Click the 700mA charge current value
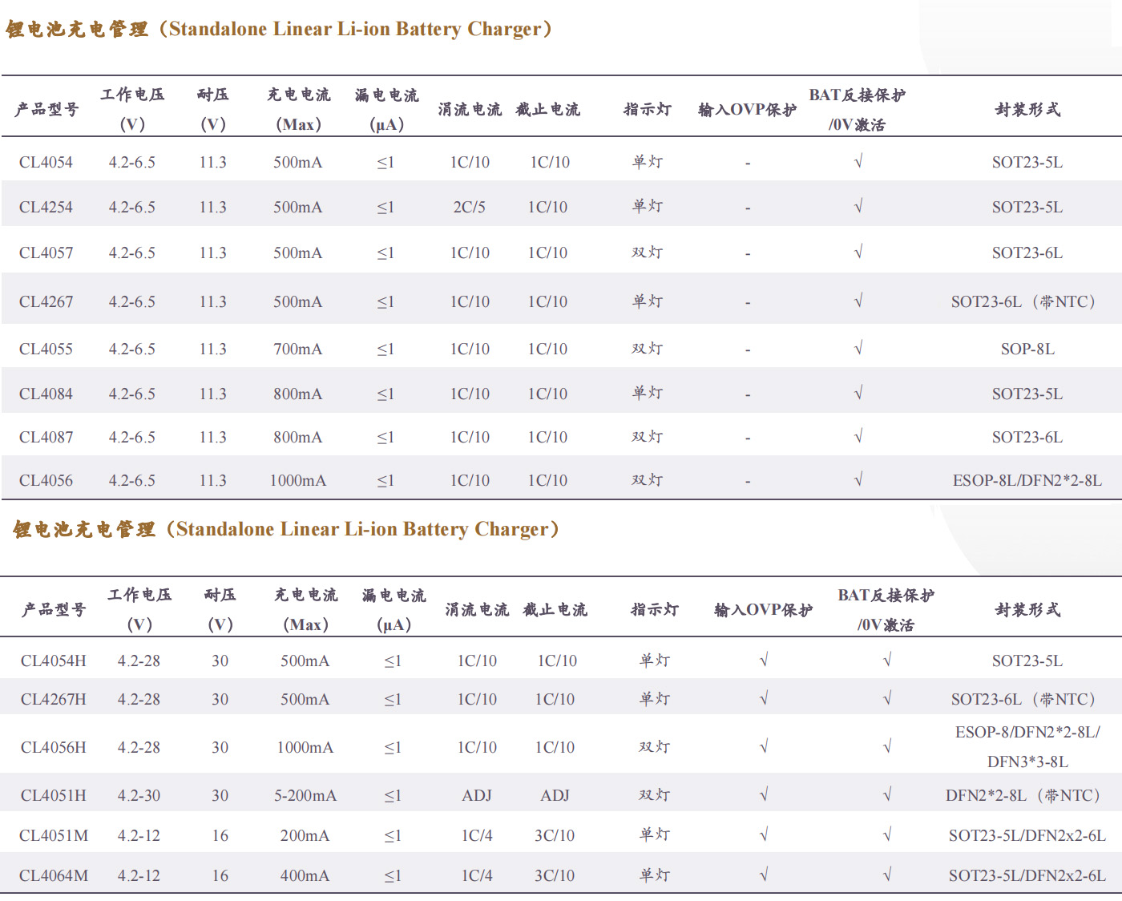 [297, 349]
